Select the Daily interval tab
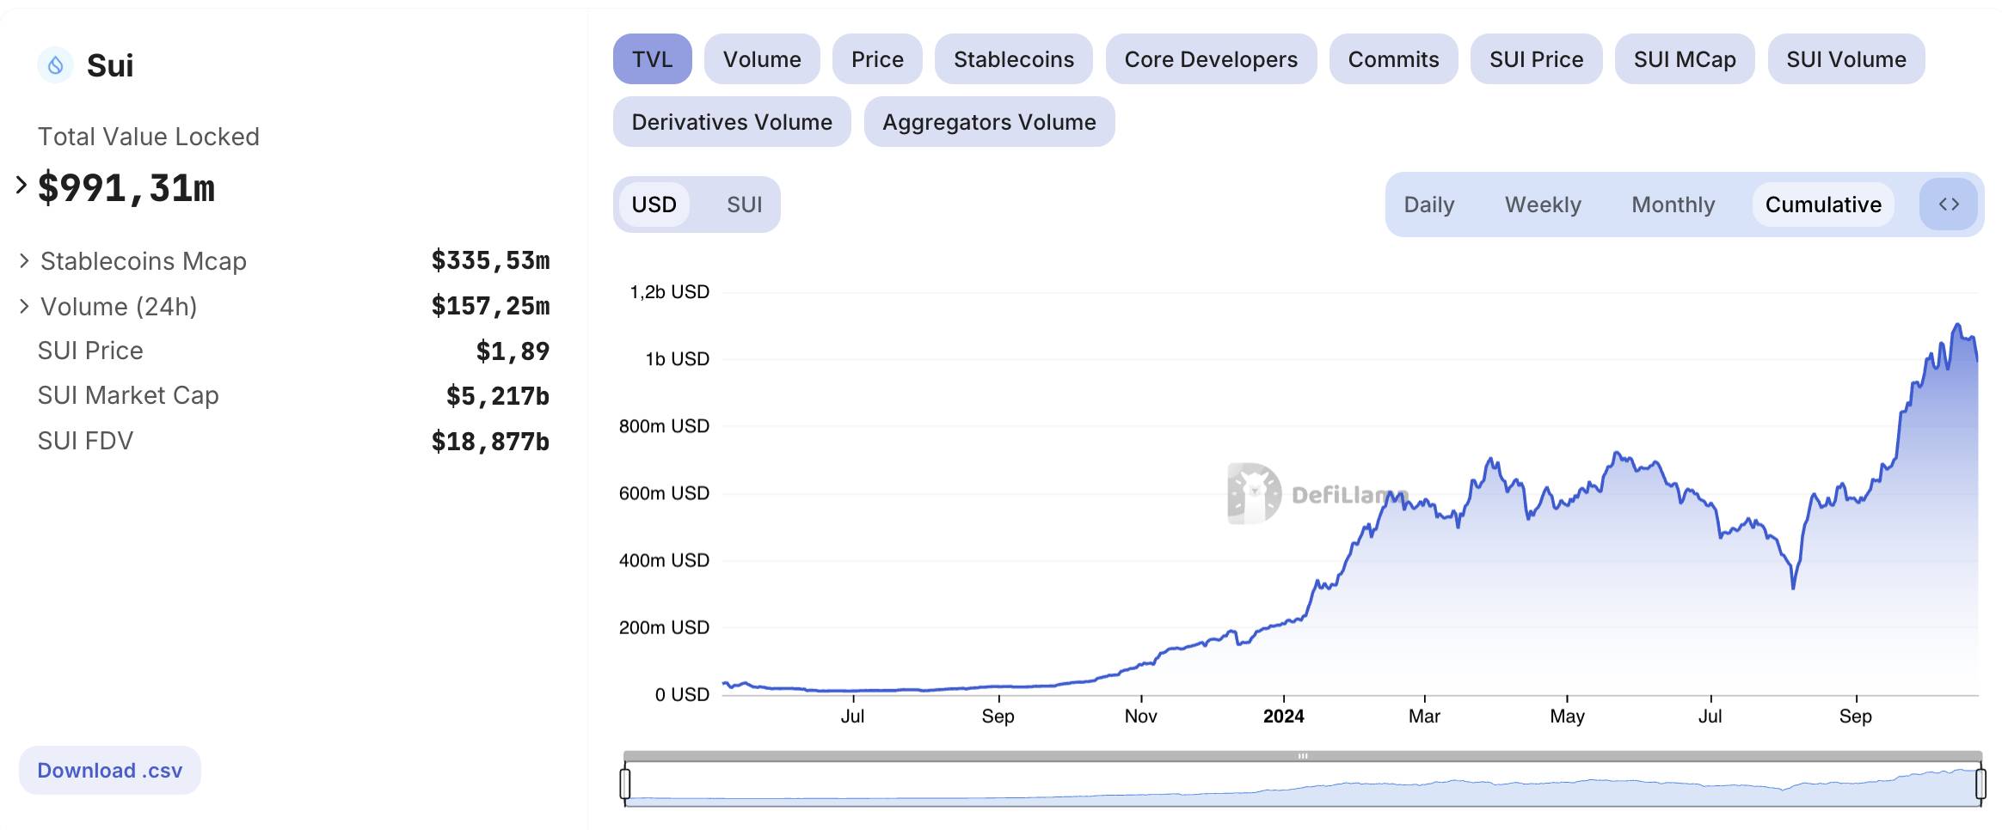The width and height of the screenshot is (2002, 830). click(1429, 204)
